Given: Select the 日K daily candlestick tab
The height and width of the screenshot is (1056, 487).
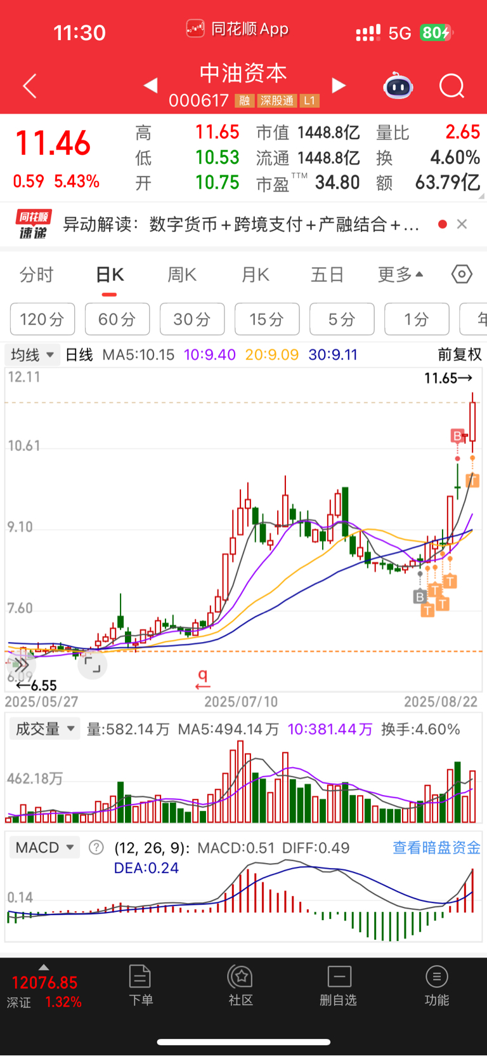Looking at the screenshot, I should (x=110, y=275).
